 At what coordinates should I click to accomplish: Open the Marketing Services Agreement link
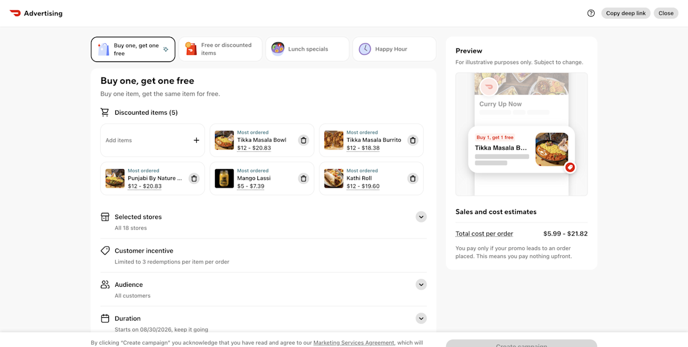354,343
